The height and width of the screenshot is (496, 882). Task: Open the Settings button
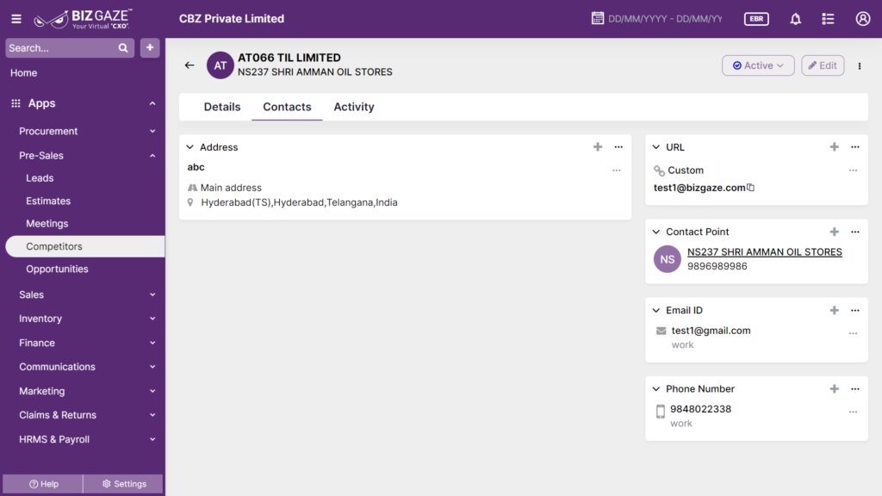pos(124,484)
